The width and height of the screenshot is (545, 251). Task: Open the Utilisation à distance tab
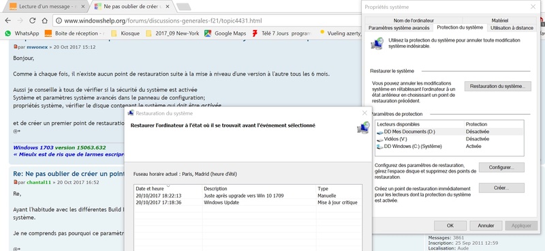pos(512,28)
